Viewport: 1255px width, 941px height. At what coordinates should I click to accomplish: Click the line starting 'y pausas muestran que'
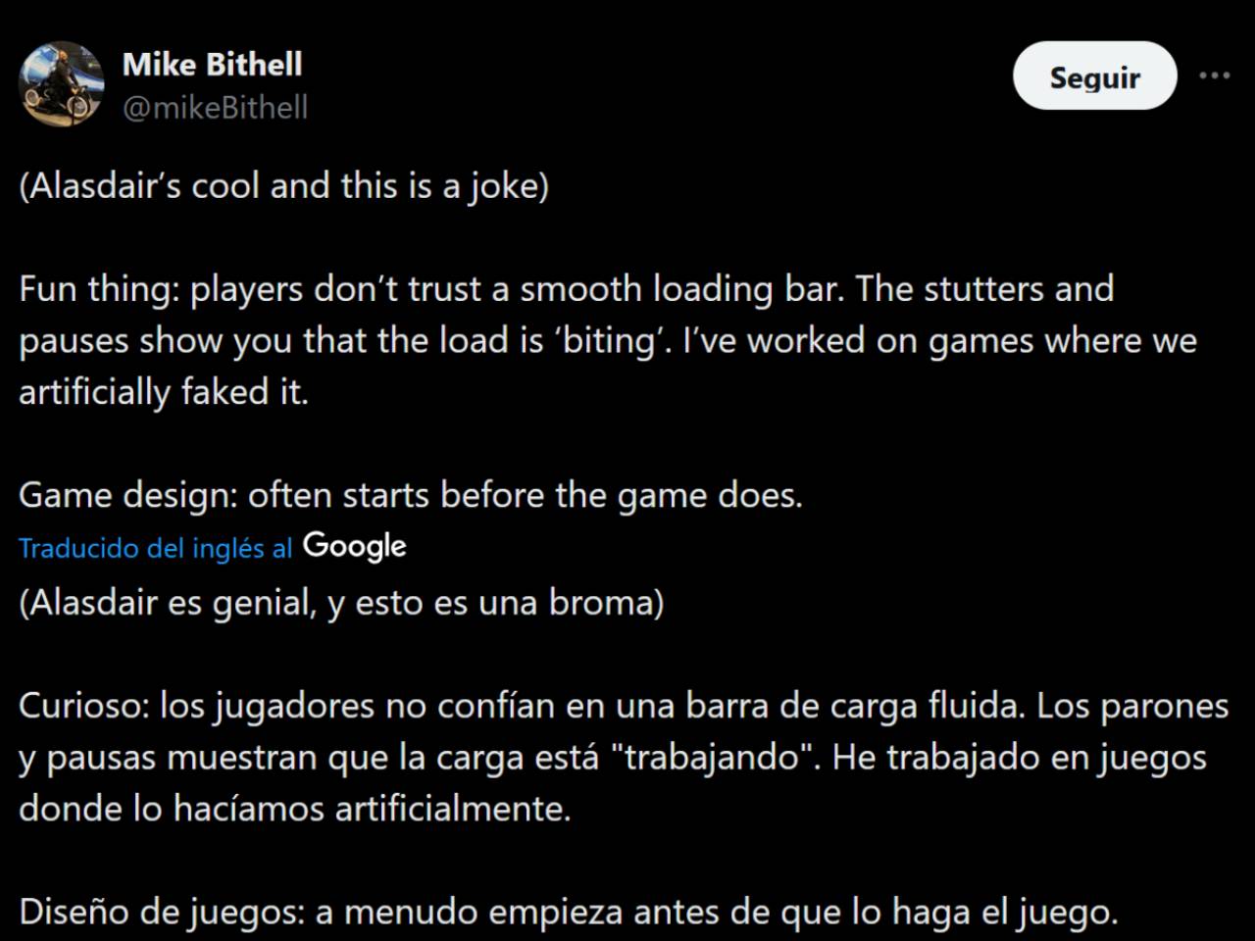[613, 758]
